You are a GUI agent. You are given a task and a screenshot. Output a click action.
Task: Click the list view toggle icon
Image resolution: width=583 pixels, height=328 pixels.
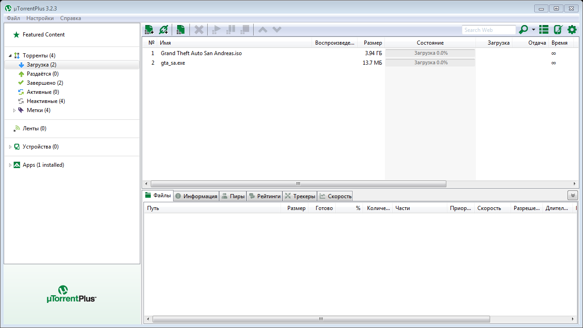[544, 30]
